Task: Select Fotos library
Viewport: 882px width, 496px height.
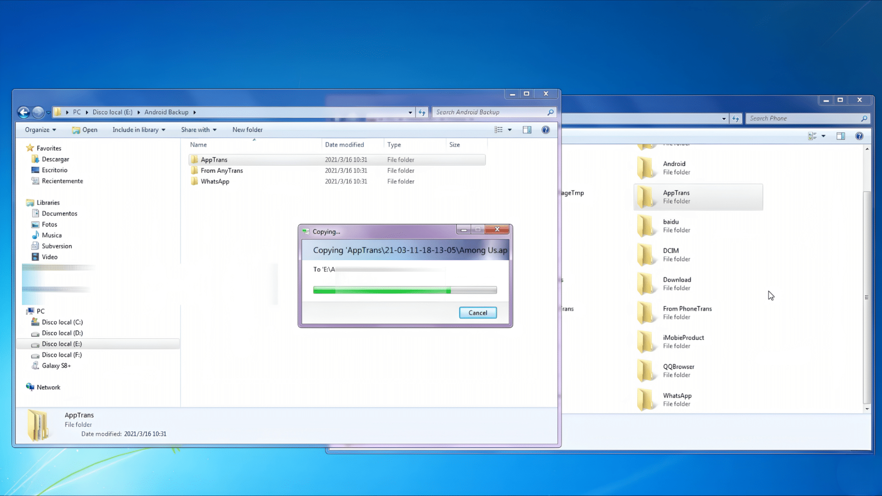Action: (x=49, y=224)
